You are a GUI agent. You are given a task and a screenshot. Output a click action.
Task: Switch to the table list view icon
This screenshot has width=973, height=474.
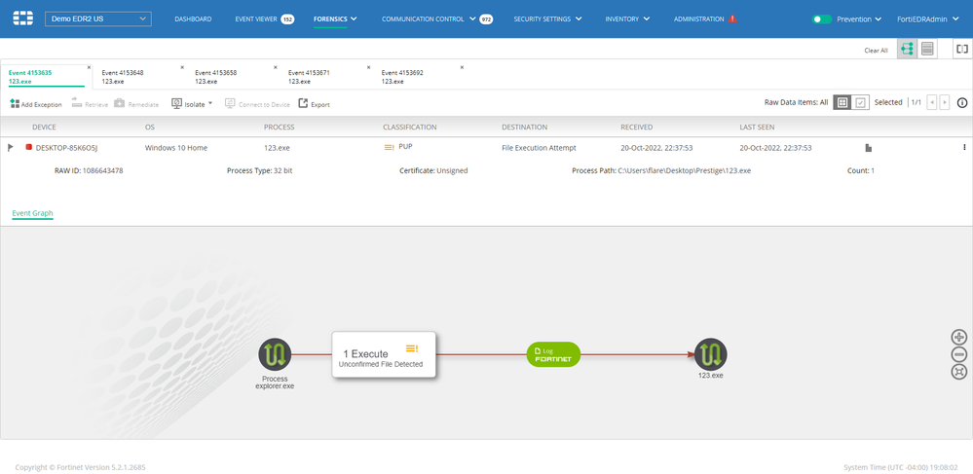tap(927, 49)
